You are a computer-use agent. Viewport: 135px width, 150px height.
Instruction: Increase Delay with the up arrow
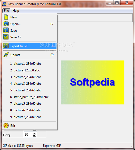tap(34, 134)
